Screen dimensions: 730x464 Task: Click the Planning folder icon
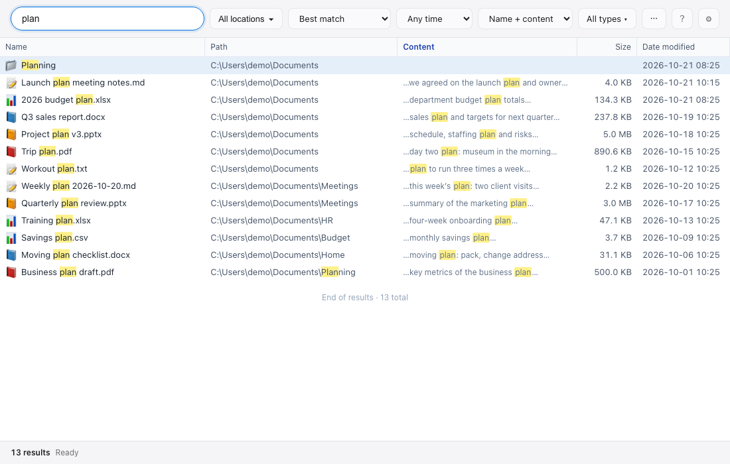pyautogui.click(x=11, y=66)
